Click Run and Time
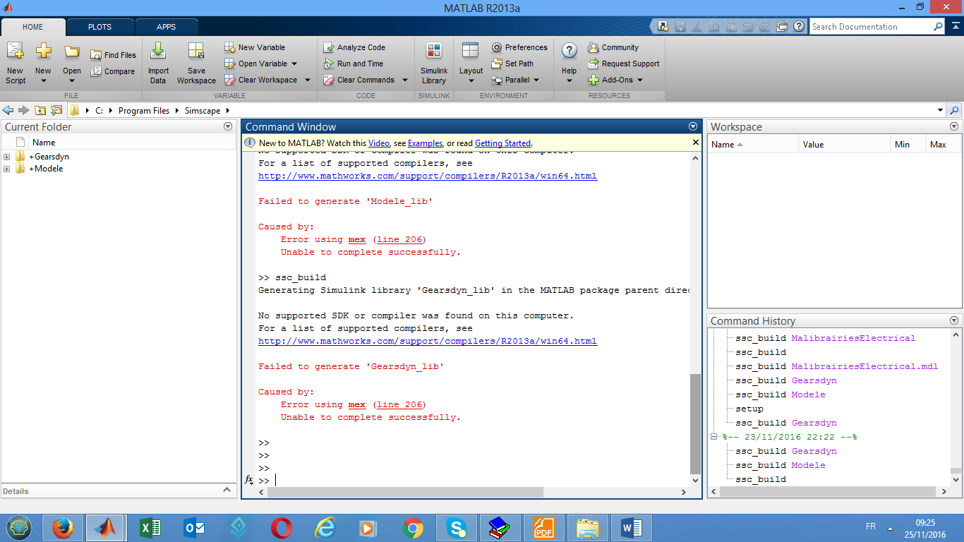Image resolution: width=964 pixels, height=542 pixels. (x=353, y=64)
